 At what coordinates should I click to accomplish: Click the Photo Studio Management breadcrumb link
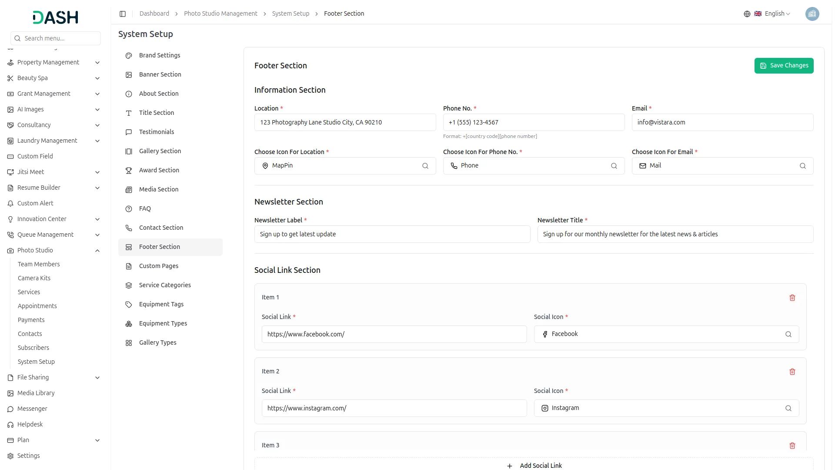[220, 14]
